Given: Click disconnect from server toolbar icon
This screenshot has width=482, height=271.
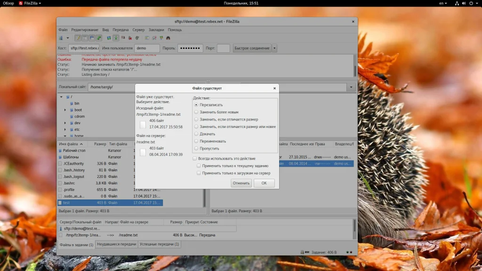Looking at the screenshot, I should [130, 38].
